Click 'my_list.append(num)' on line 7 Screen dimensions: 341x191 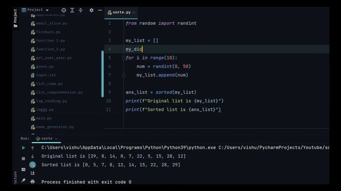[162, 75]
